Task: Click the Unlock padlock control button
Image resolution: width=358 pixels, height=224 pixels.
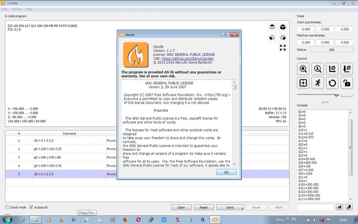Action: 347,83
